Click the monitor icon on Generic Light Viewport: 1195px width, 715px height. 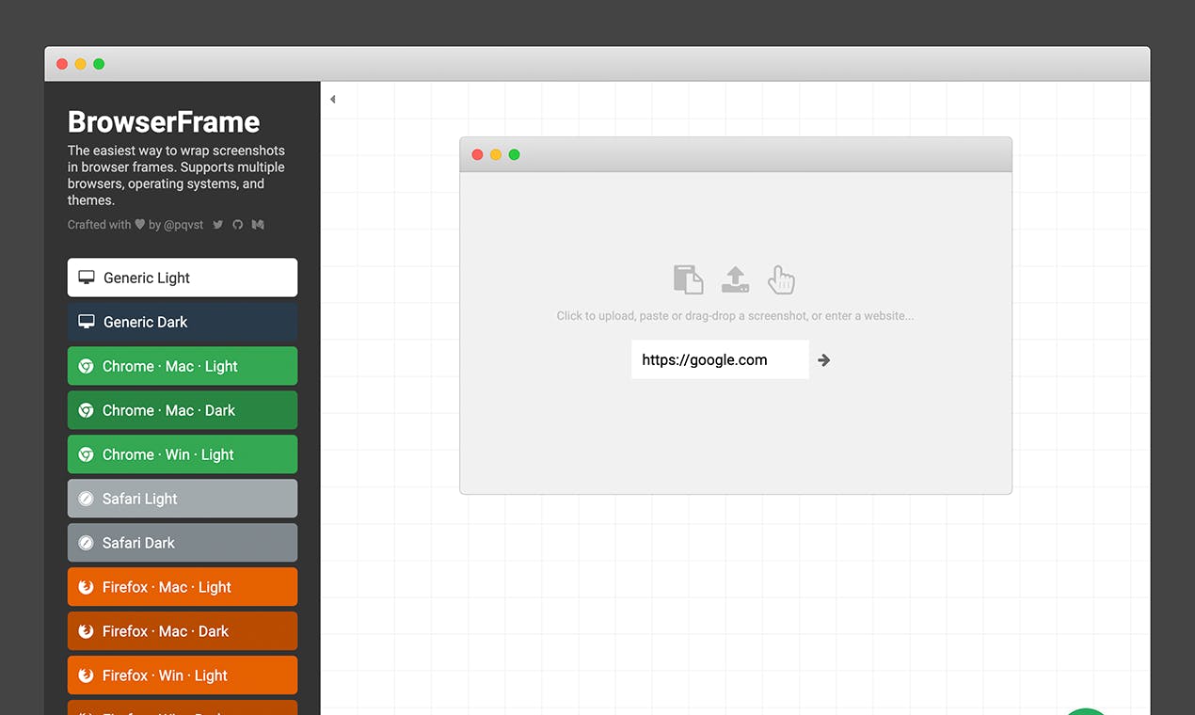coord(86,278)
